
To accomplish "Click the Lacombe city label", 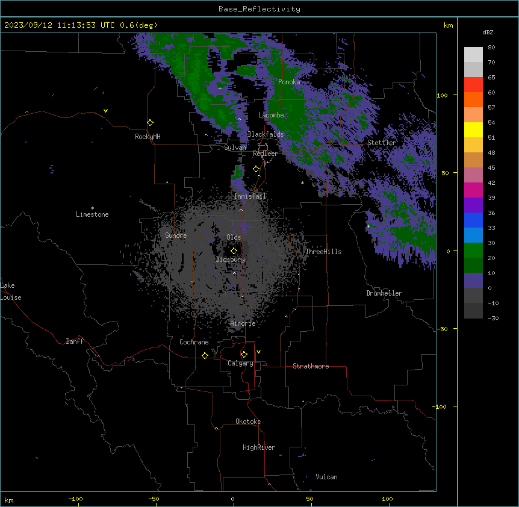I will tap(271, 115).
